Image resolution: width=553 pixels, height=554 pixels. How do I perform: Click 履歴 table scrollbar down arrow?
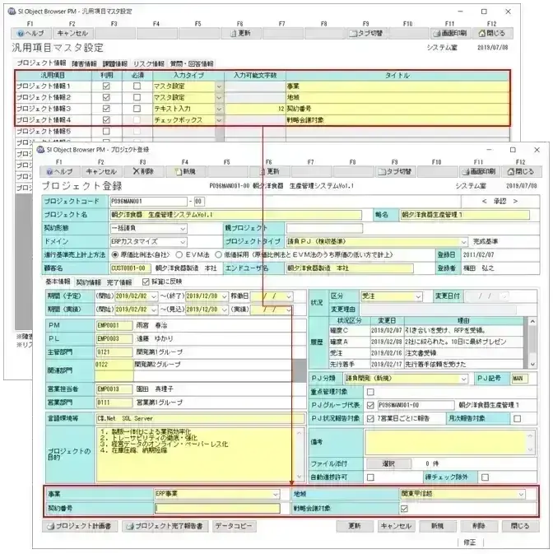532,364
